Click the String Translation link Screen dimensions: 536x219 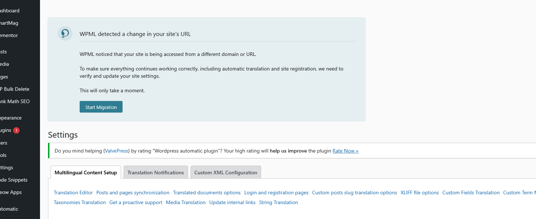[278, 202]
